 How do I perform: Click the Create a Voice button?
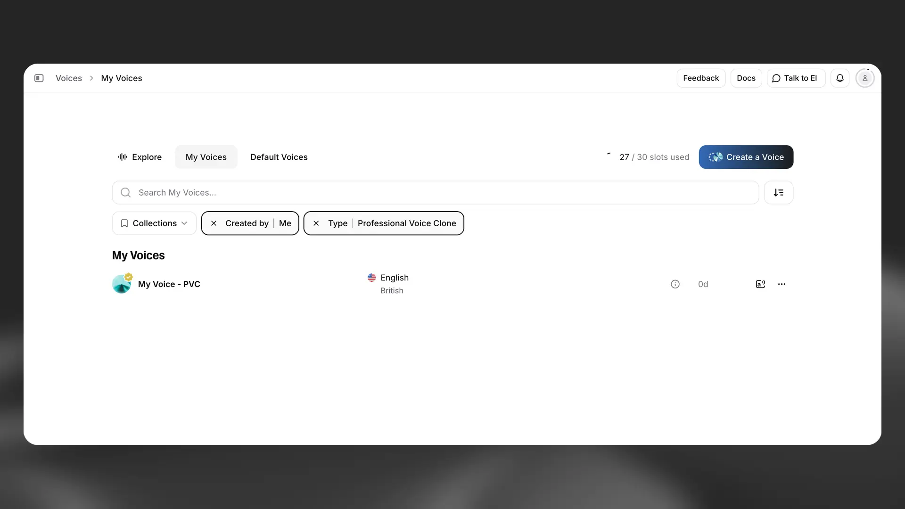click(x=746, y=157)
